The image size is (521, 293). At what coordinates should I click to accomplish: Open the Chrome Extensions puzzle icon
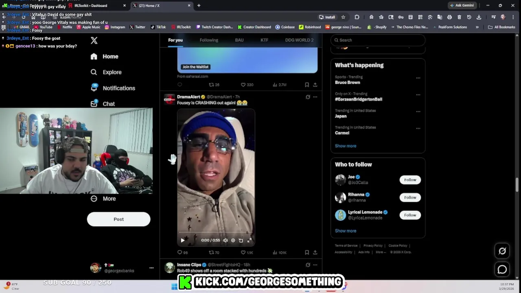(357, 17)
